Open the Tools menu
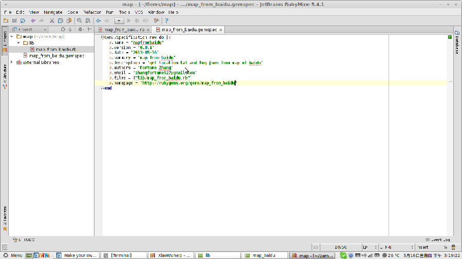The width and height of the screenshot is (462, 259). [x=124, y=12]
